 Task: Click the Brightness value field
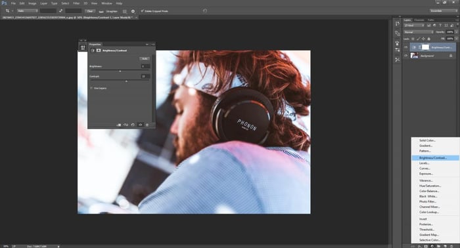(x=145, y=66)
